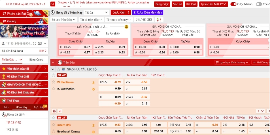270x135 pixels.
Task: Toggle the Cược Nhanh switch
Action: tap(233, 4)
